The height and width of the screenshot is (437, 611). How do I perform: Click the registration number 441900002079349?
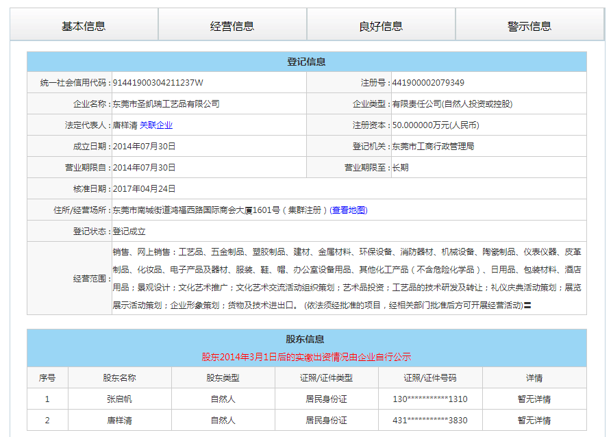click(x=428, y=83)
